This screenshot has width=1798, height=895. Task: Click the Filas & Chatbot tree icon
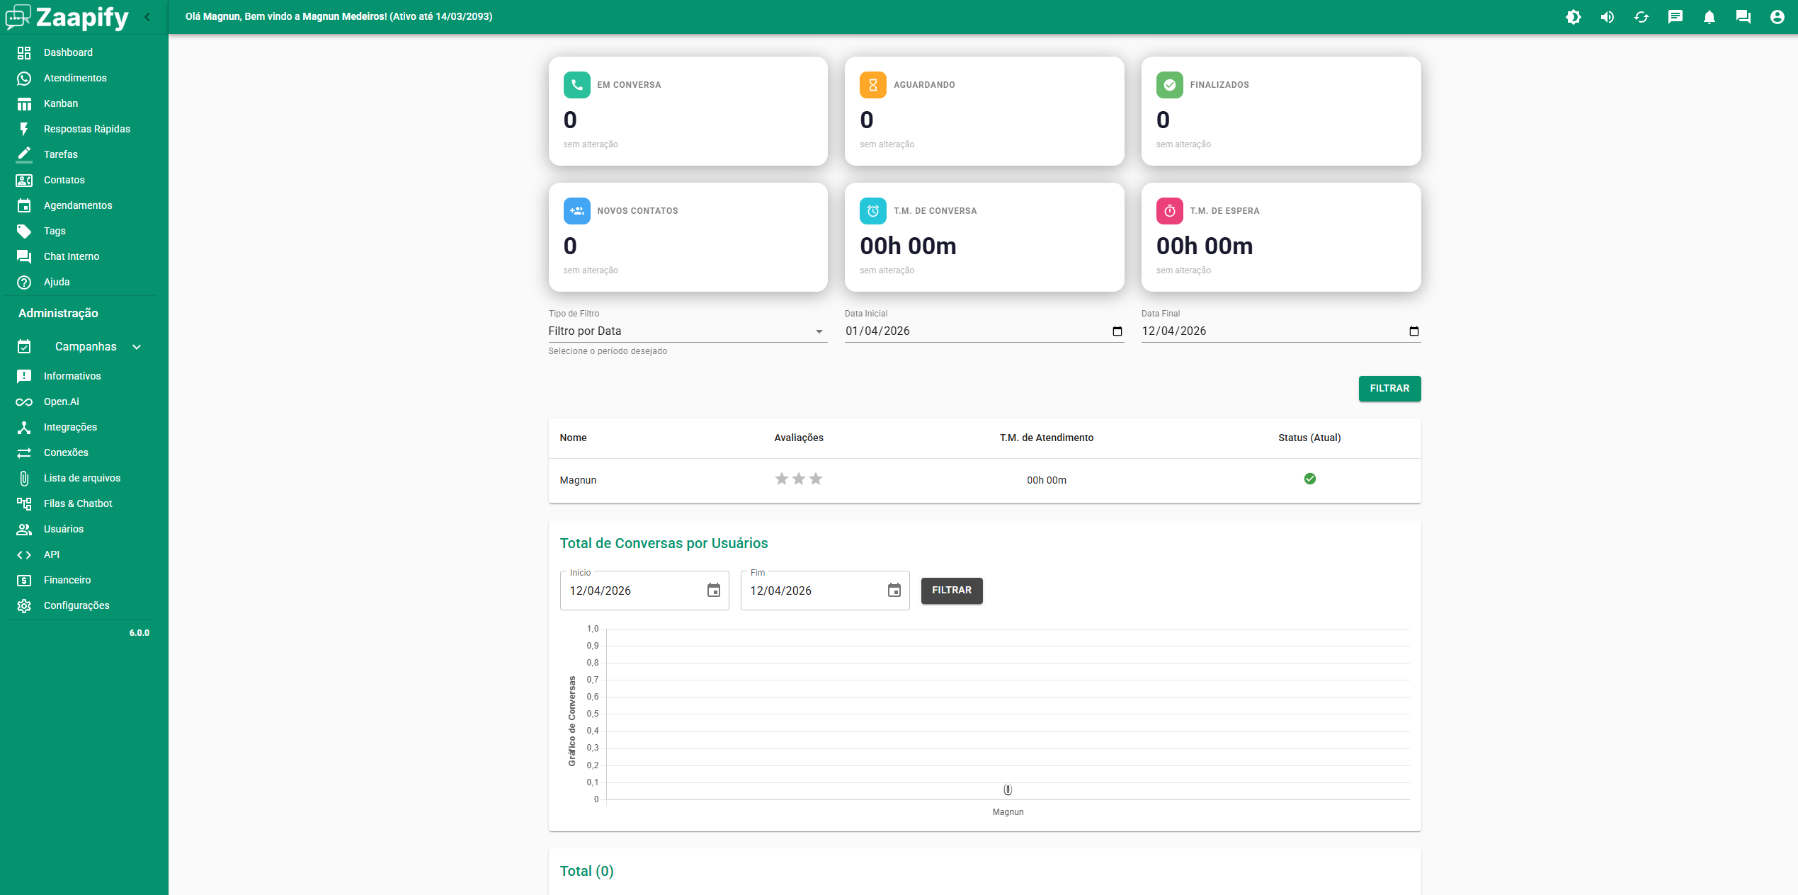click(x=24, y=503)
